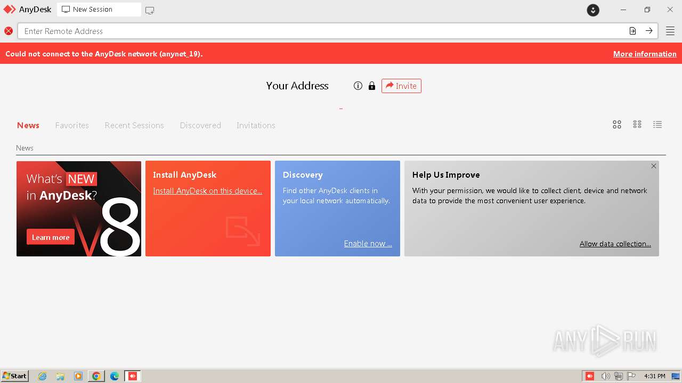Click the Discovery card
Viewport: 682px width, 383px height.
[337, 209]
